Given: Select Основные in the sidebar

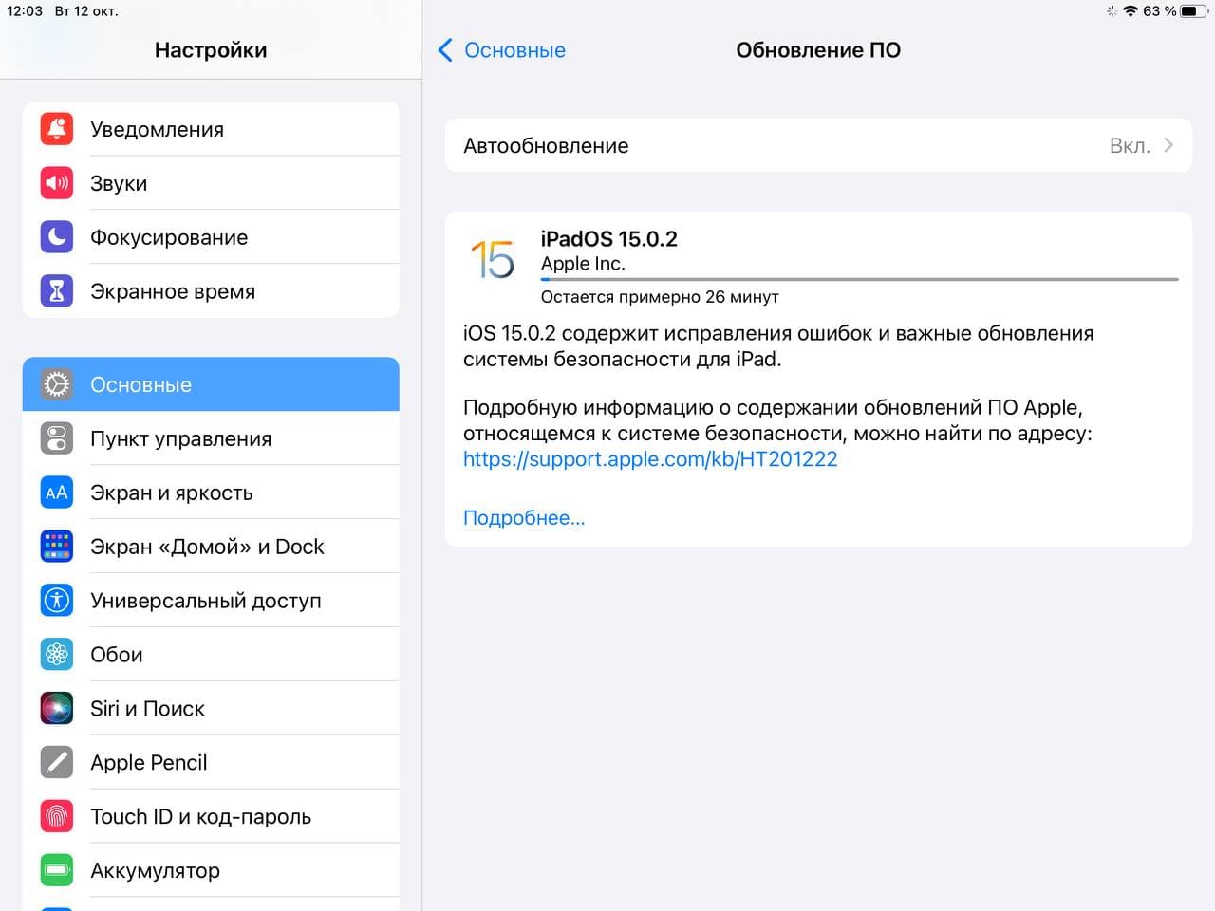Looking at the screenshot, I should pos(211,384).
